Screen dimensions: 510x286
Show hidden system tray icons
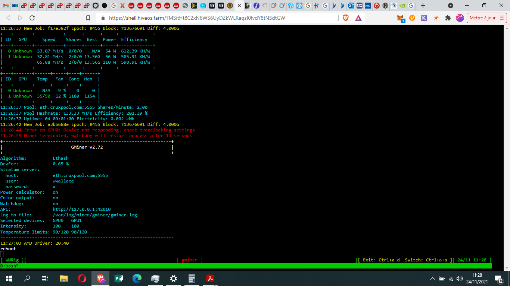pyautogui.click(x=433, y=279)
